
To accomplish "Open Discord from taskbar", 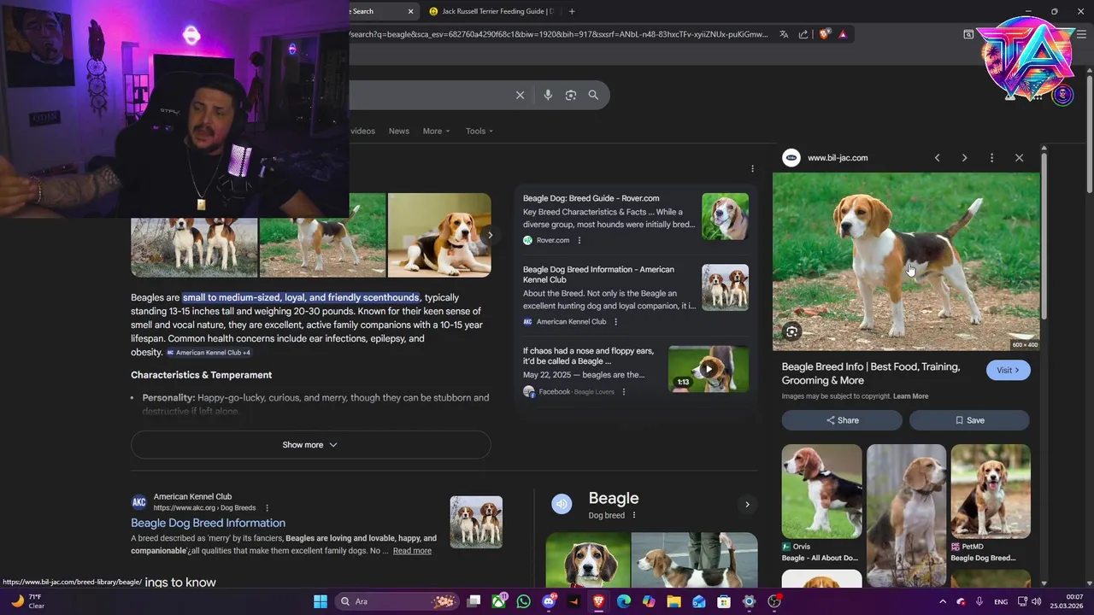I will pos(549,601).
